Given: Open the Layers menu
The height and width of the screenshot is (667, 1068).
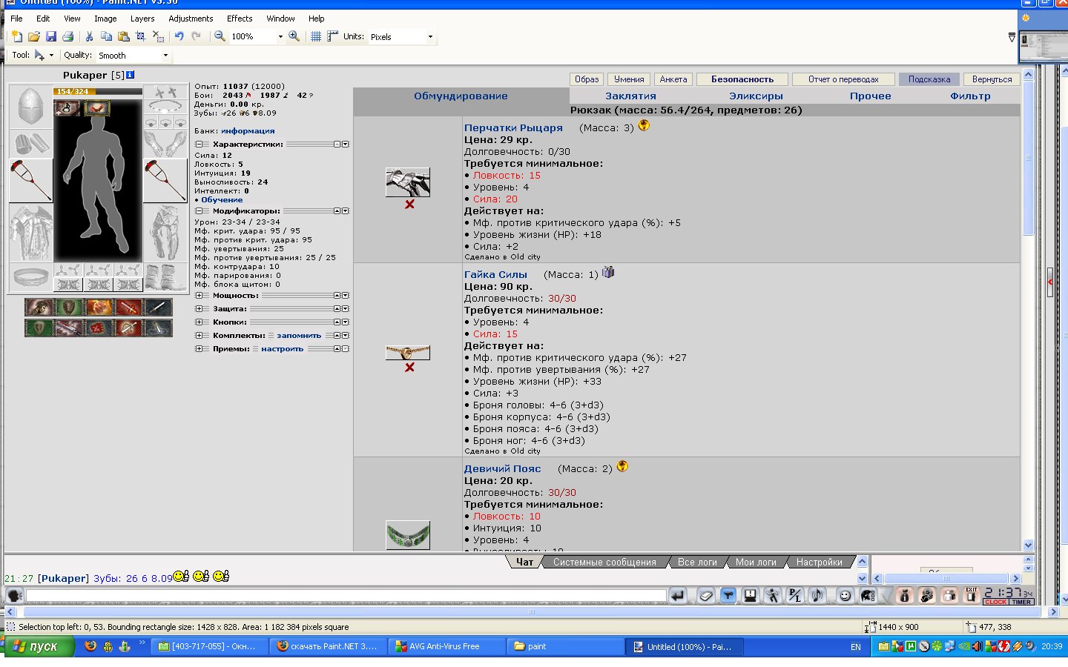Looking at the screenshot, I should click(142, 19).
